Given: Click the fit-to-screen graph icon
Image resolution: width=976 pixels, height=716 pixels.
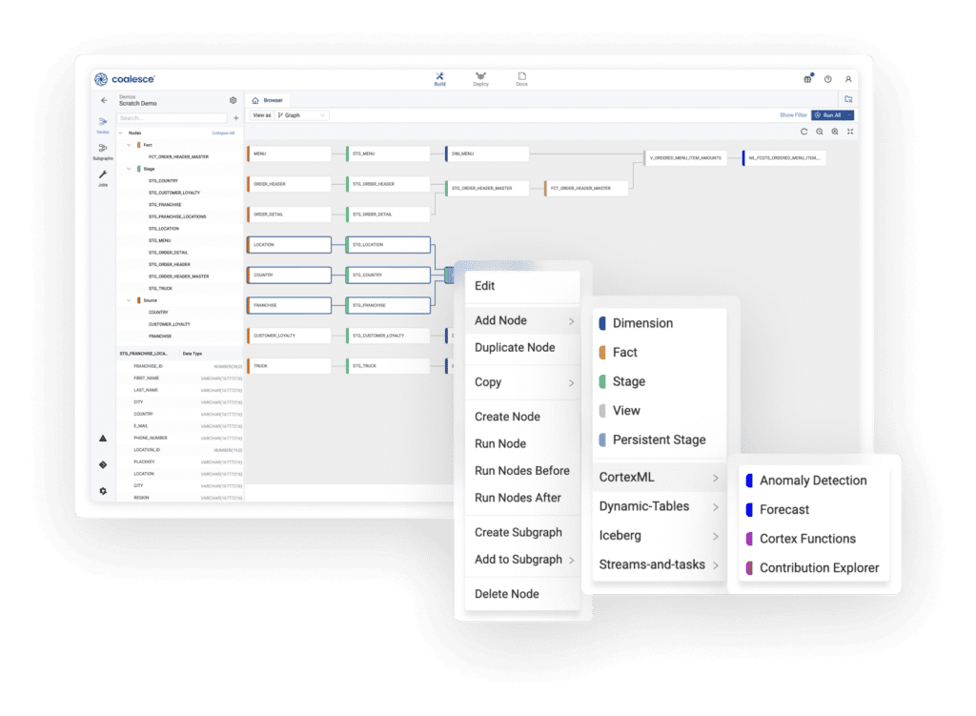Looking at the screenshot, I should (850, 132).
